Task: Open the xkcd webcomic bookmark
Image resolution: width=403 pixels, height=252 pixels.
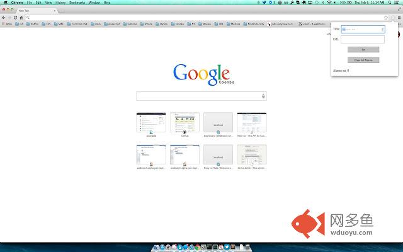Action: tap(312, 24)
